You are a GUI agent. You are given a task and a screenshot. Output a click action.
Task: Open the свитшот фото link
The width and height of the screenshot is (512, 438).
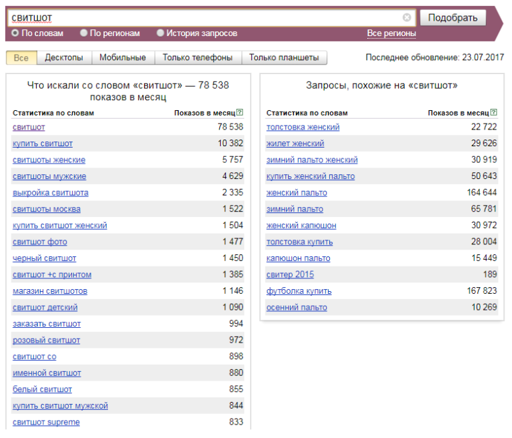(x=40, y=242)
